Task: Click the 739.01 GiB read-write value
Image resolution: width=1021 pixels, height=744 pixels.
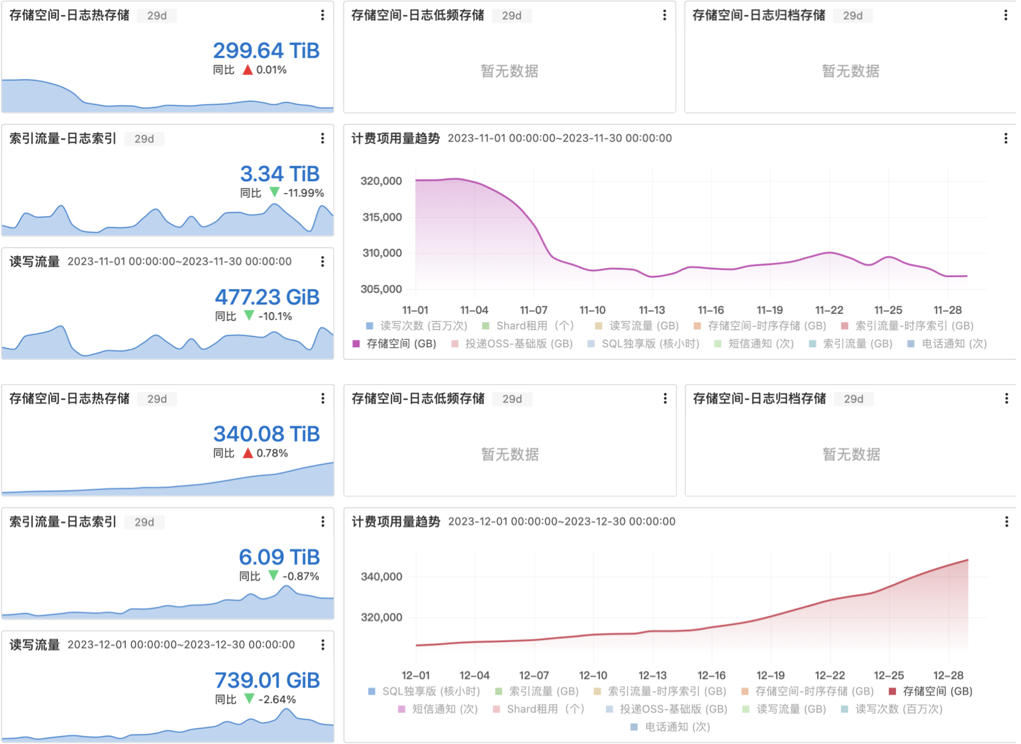Action: 267,680
